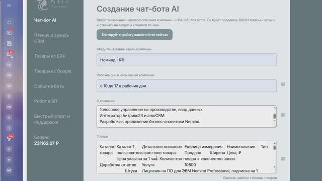Viewport: 322px width, 181px height.
Task: Select the Н circle in sidebar
Action: point(9,160)
